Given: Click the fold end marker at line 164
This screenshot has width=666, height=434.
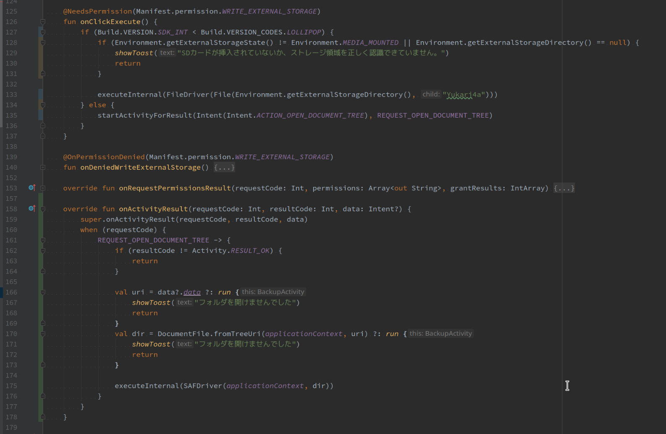Looking at the screenshot, I should 43,271.
